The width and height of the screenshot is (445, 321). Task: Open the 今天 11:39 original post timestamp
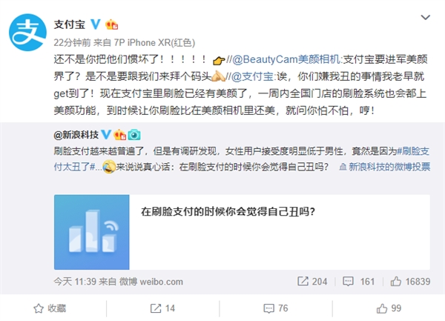click(x=75, y=282)
